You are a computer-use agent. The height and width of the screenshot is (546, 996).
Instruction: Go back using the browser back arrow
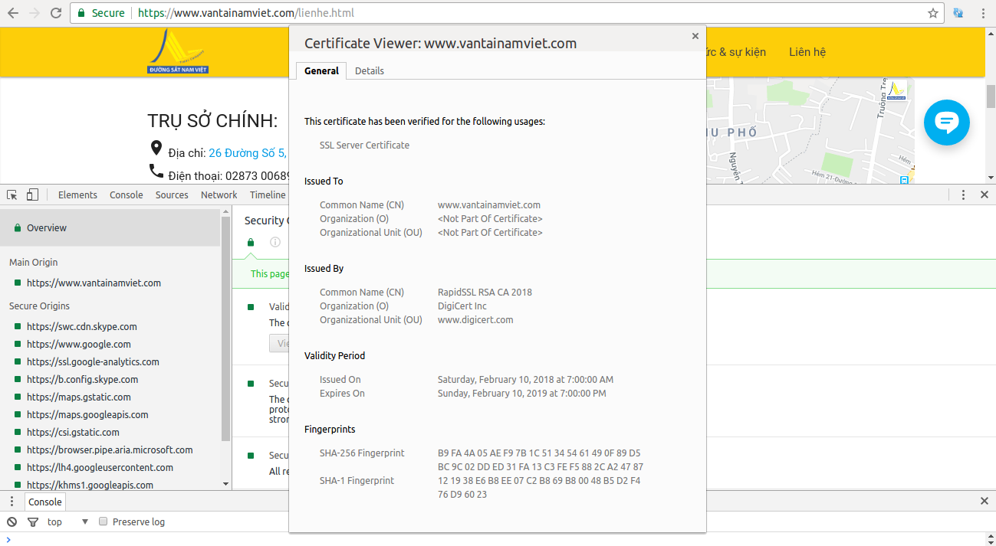coord(13,13)
